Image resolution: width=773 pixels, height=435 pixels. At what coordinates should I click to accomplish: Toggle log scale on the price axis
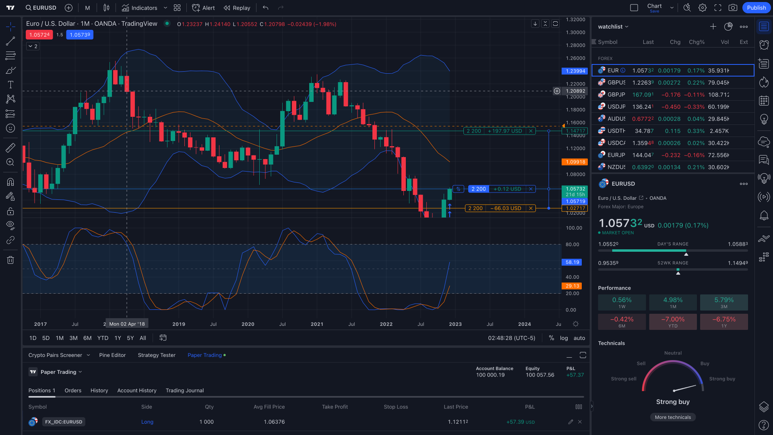[564, 338]
